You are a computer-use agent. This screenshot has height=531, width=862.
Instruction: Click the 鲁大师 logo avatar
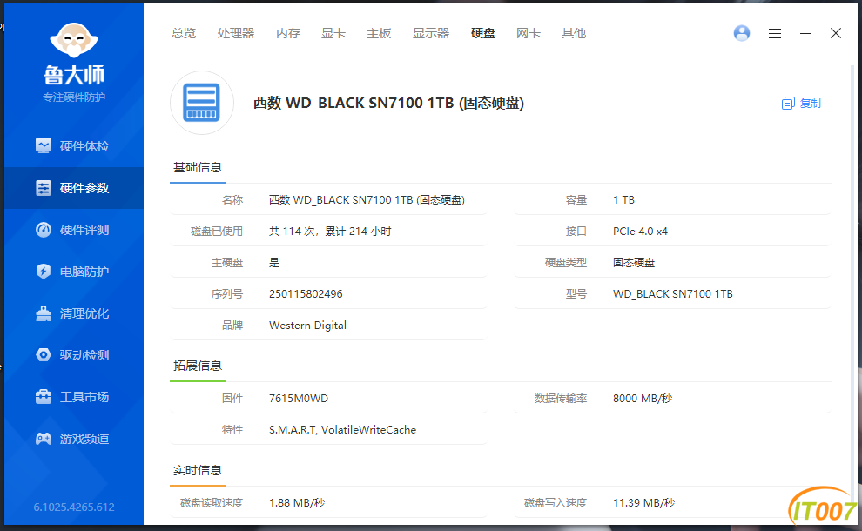pyautogui.click(x=74, y=39)
